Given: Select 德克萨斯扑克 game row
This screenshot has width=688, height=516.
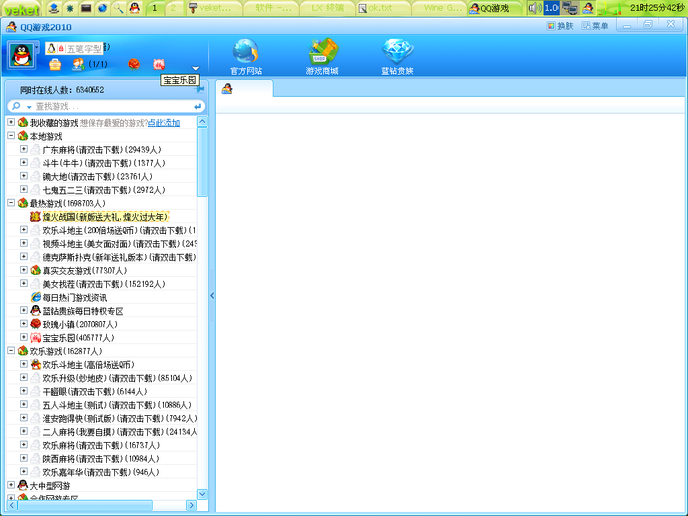Looking at the screenshot, I should pyautogui.click(x=119, y=257).
